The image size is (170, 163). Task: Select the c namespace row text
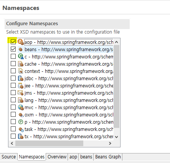(69, 56)
